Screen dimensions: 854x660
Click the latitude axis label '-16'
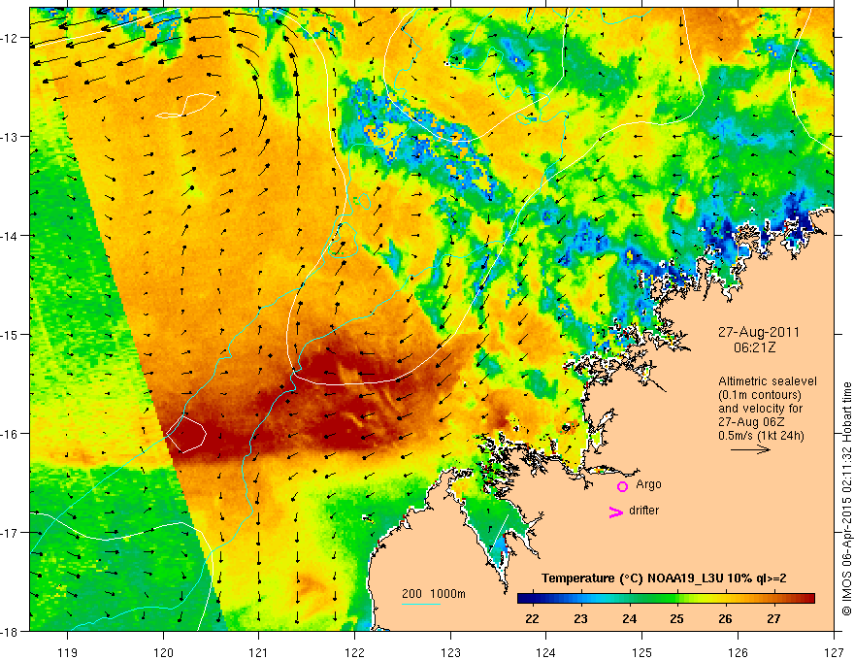click(11, 434)
